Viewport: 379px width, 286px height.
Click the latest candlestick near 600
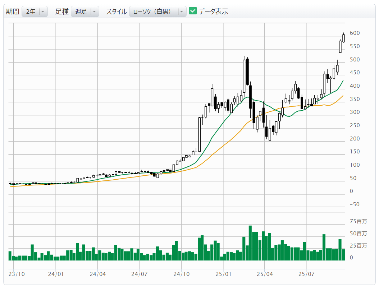[x=343, y=38]
